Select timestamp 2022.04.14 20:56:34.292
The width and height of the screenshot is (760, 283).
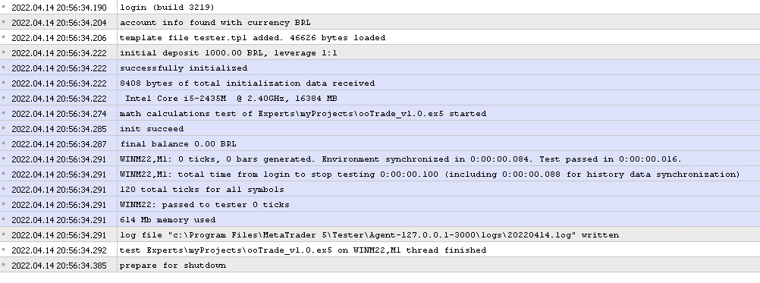click(59, 250)
